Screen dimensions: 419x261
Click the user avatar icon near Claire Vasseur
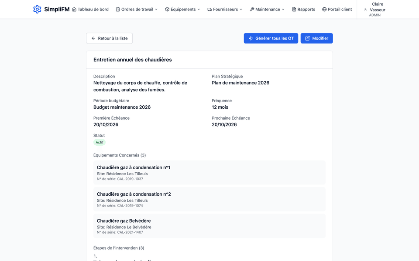(365, 9)
